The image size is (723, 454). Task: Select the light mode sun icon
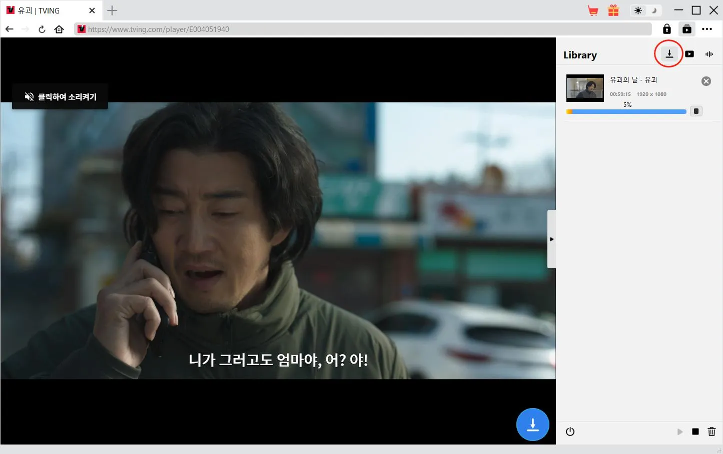[x=638, y=10]
